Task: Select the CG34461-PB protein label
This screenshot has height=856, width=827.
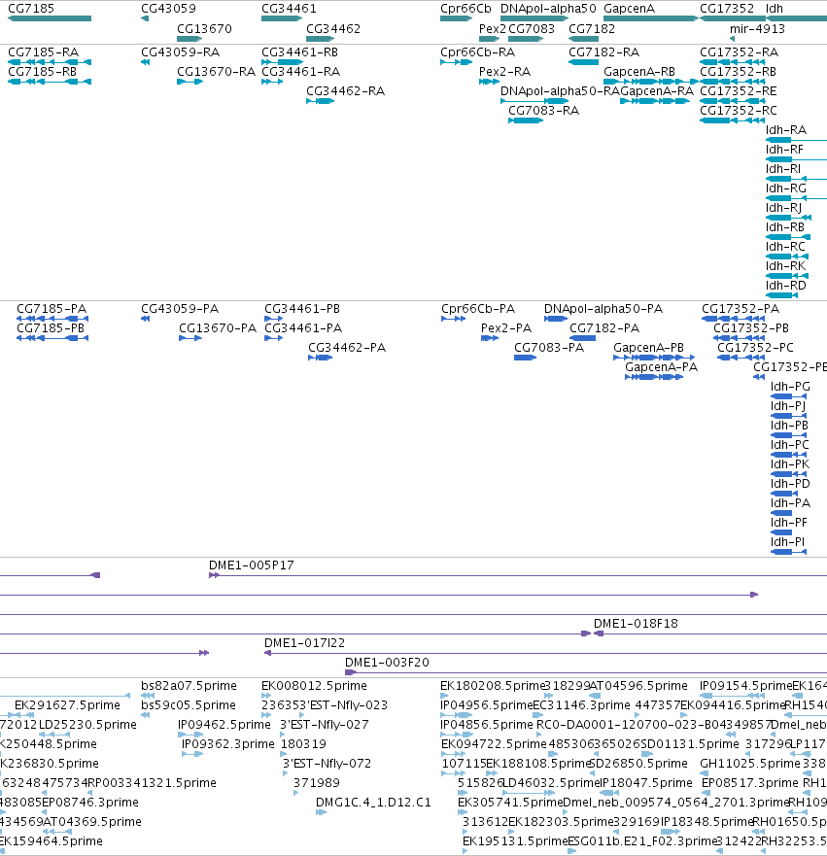Action: (302, 309)
